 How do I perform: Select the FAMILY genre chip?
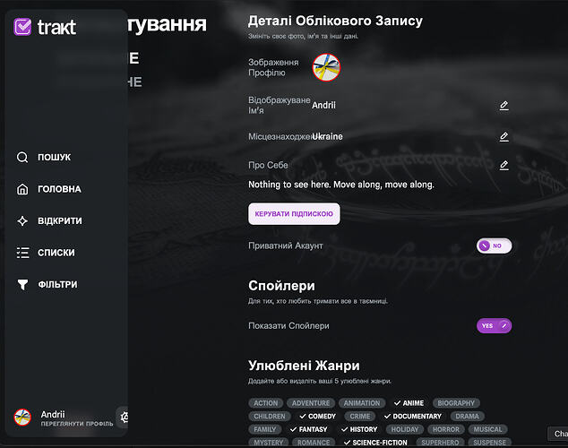tap(265, 429)
